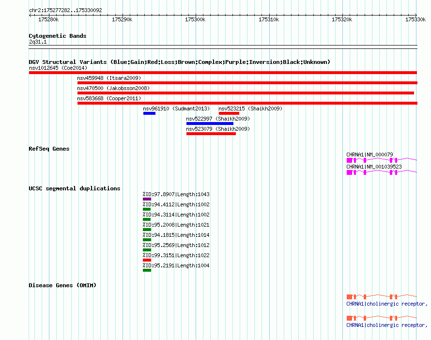Click the RefSeq Genes track title
The height and width of the screenshot is (340, 431).
pyautogui.click(x=49, y=149)
